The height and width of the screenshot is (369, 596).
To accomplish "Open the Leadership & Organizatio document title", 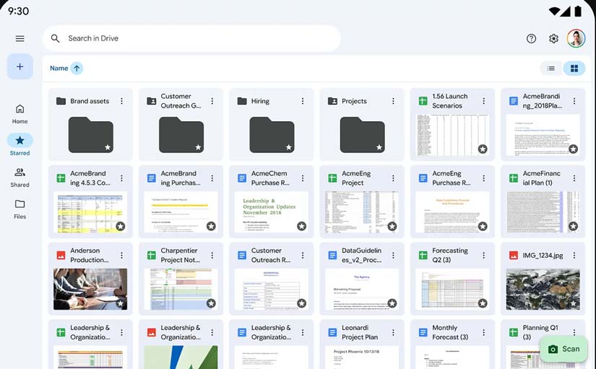I will 271,332.
